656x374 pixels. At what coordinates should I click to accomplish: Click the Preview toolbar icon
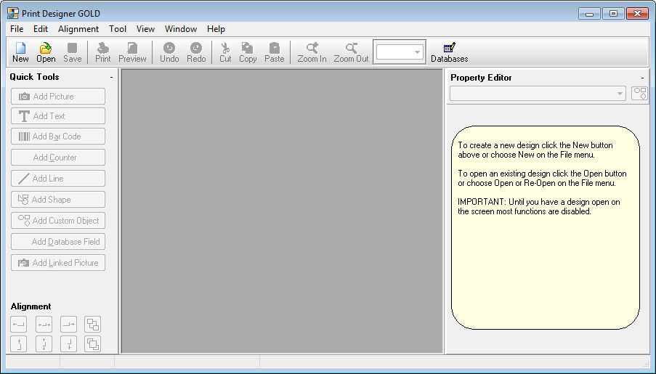click(x=132, y=53)
